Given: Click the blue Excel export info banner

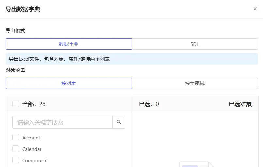Looking at the screenshot, I should pos(132,59).
